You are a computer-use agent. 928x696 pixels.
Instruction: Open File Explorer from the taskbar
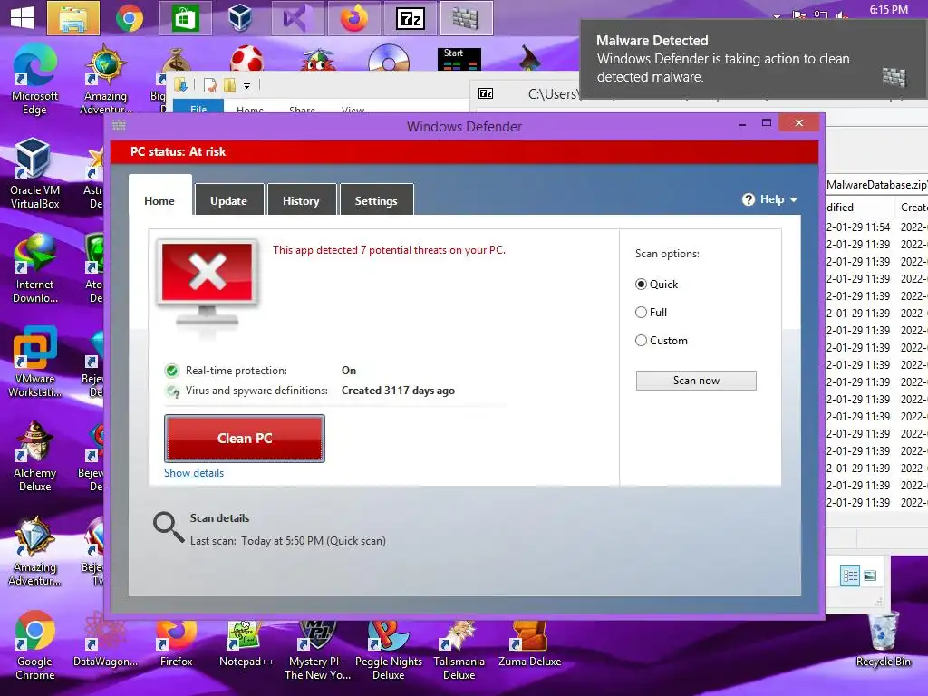73,18
